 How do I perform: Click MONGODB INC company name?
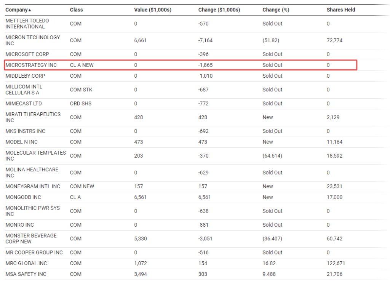23,197
